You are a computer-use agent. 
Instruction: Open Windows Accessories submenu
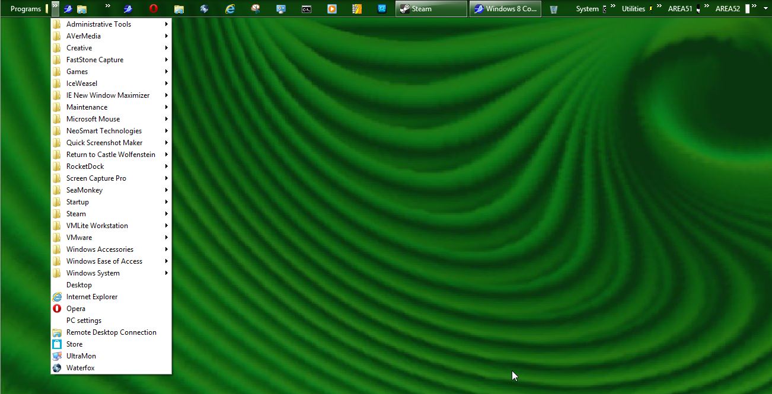click(x=111, y=249)
